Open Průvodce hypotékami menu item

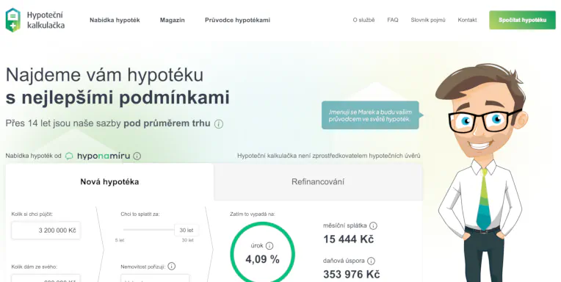click(237, 20)
